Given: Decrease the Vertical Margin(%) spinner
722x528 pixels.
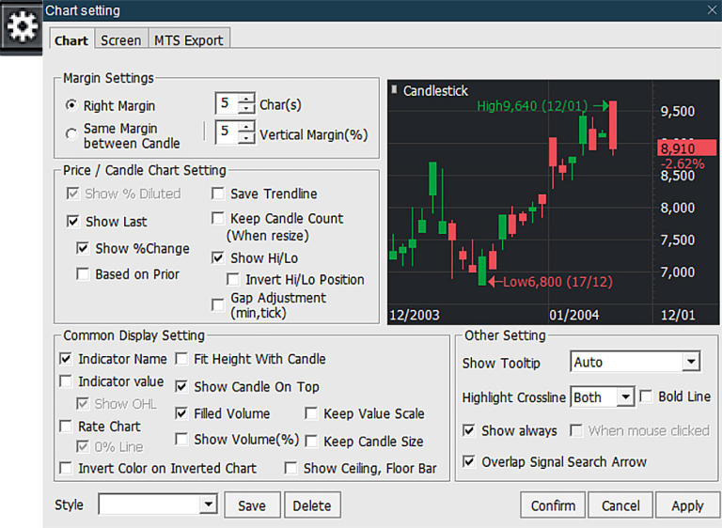Looking at the screenshot, I should tap(246, 139).
